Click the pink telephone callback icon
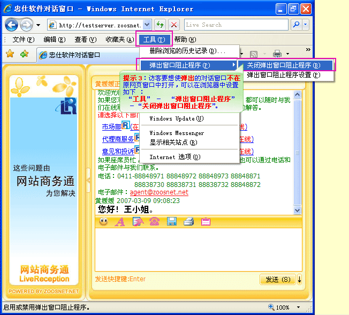Viewport: 349px width, 315px height. click(x=154, y=221)
